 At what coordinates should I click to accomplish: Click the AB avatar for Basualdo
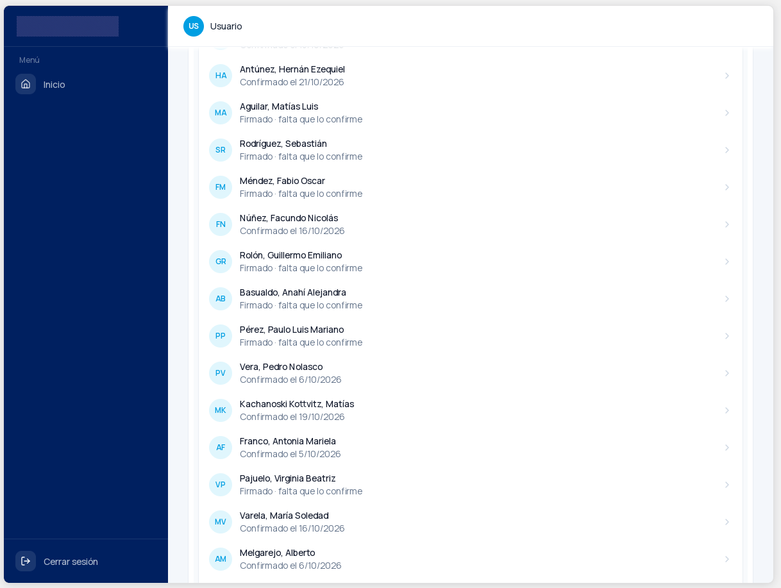(221, 299)
